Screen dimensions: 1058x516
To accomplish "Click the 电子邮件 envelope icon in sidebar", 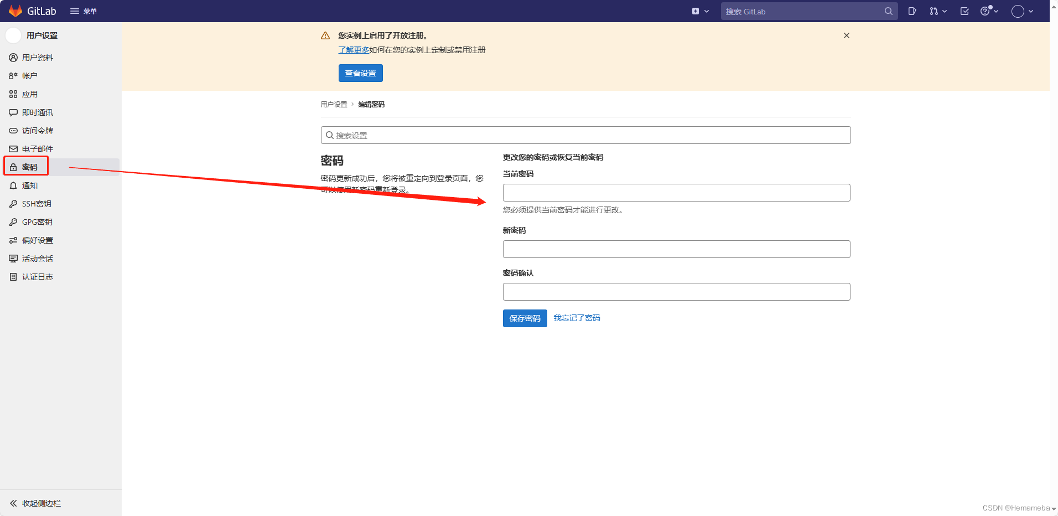I will 13,149.
